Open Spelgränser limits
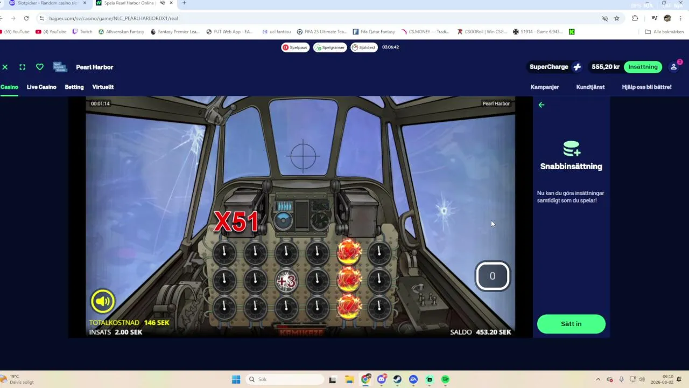The height and width of the screenshot is (388, 689). click(330, 47)
